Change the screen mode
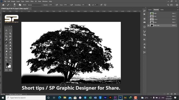Screen dimensions: 179x100 [10, 70]
